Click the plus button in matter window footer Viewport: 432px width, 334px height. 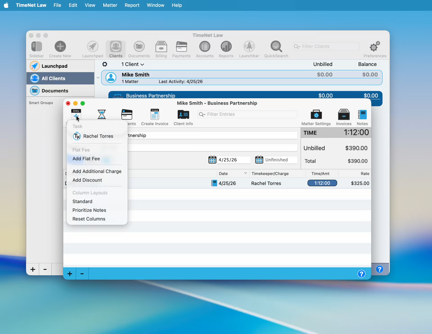[x=70, y=274]
